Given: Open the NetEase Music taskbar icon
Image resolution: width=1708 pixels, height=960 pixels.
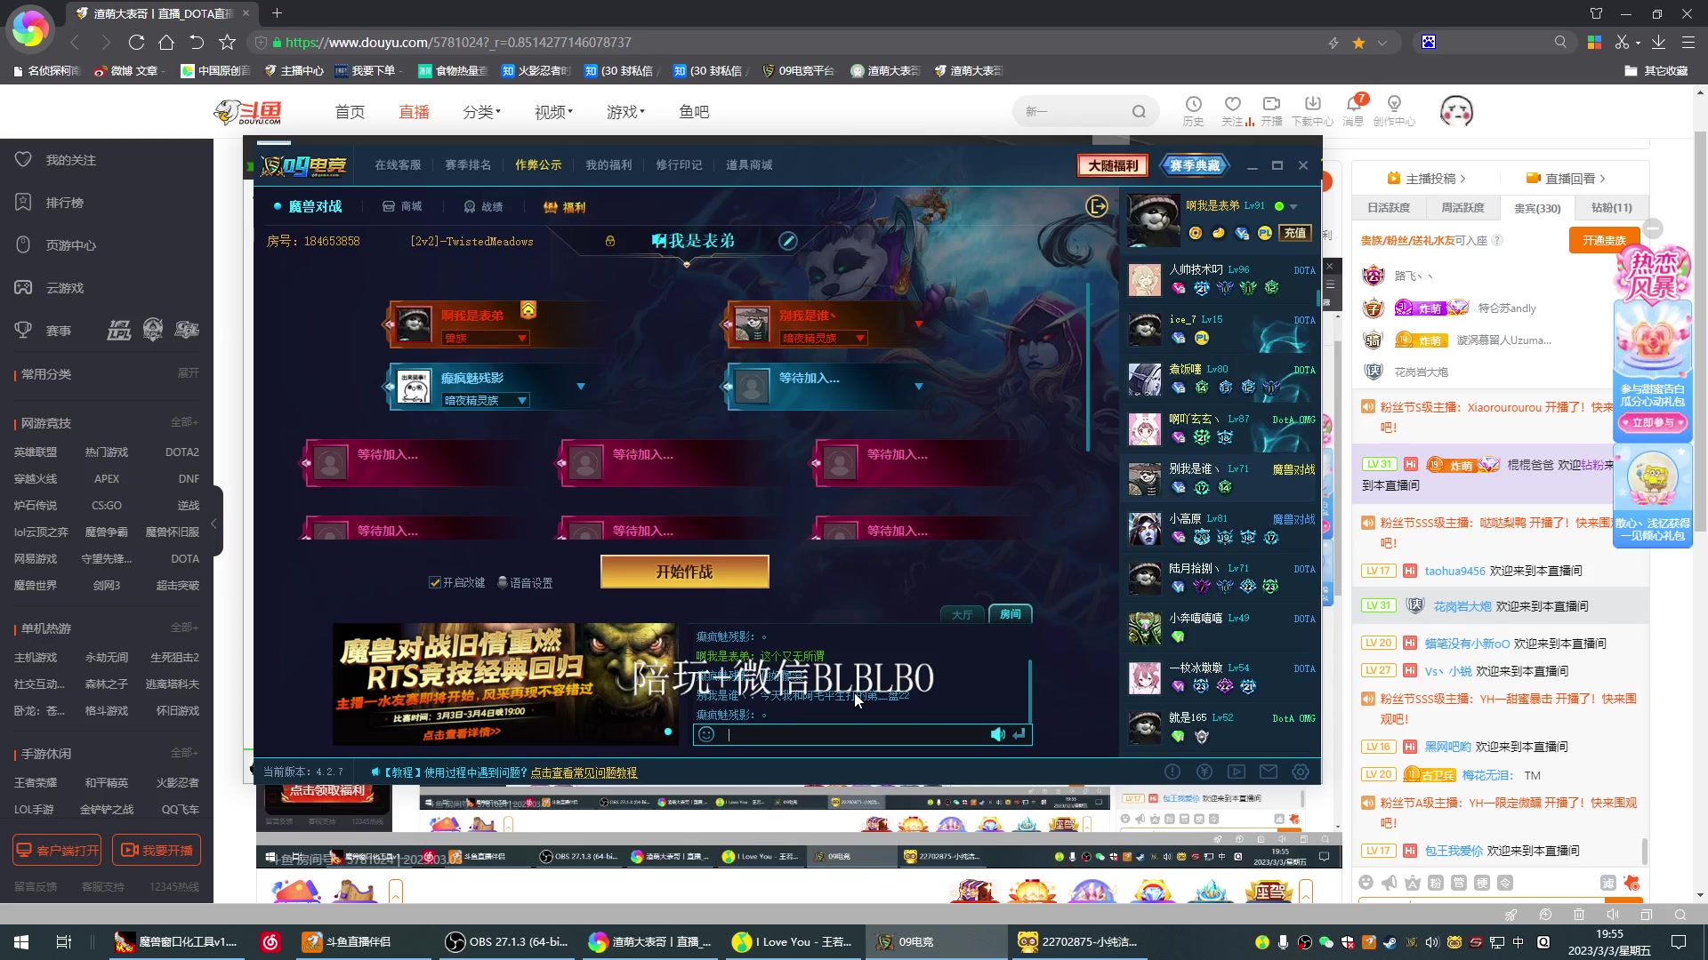Looking at the screenshot, I should 270,942.
